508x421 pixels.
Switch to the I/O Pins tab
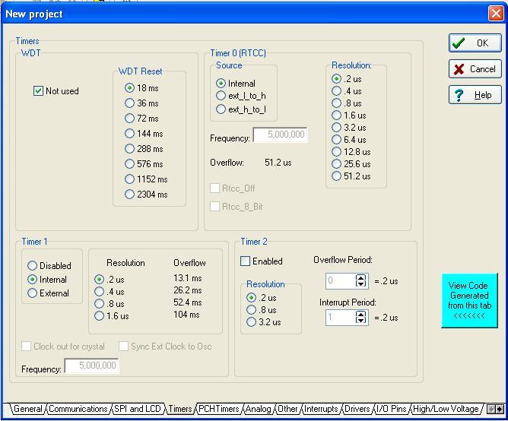click(x=392, y=409)
